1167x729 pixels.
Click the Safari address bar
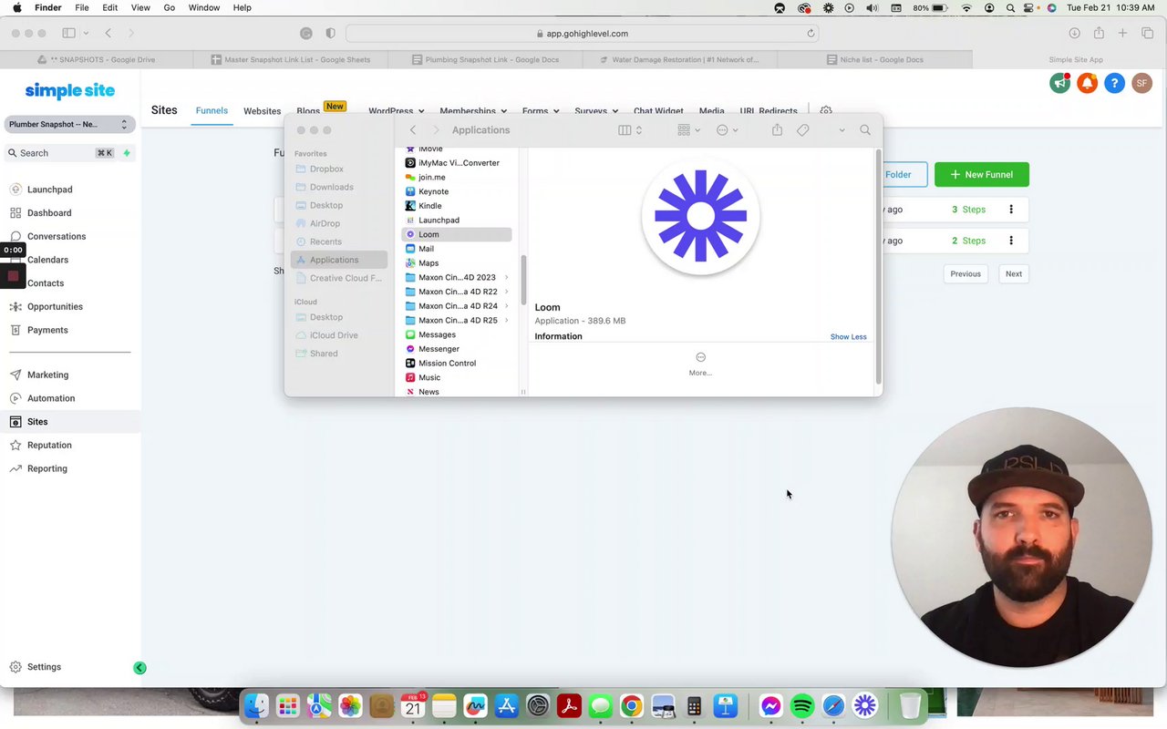582,33
